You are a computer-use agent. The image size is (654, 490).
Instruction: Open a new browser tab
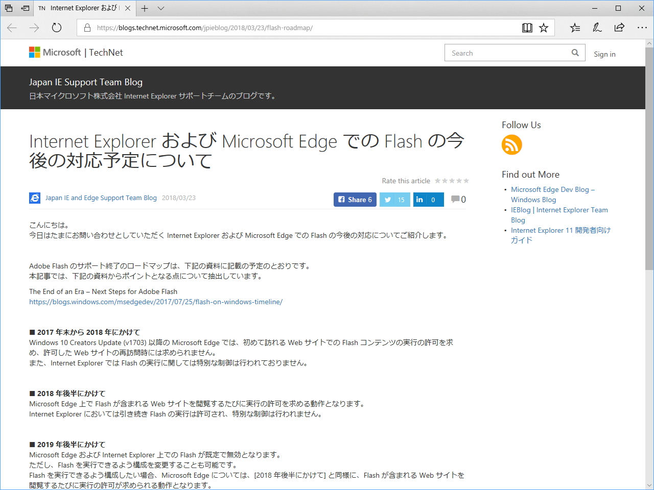[x=146, y=8]
